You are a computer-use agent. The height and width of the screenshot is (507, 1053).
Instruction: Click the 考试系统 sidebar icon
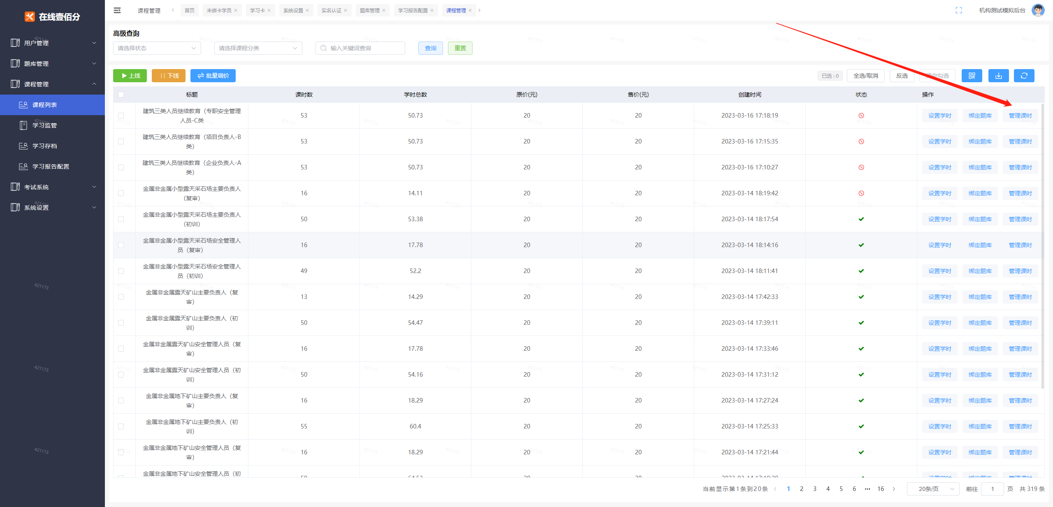[x=15, y=187]
